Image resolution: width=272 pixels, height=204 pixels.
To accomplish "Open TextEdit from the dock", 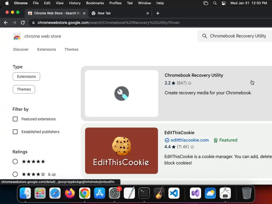I will 129,193.
